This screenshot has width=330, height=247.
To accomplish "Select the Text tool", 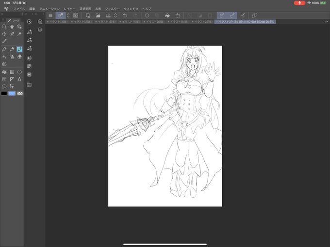I will 19,79.
